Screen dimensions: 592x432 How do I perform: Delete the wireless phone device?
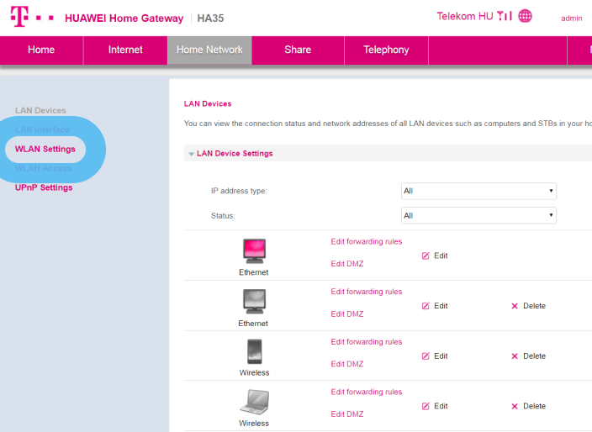(x=528, y=356)
